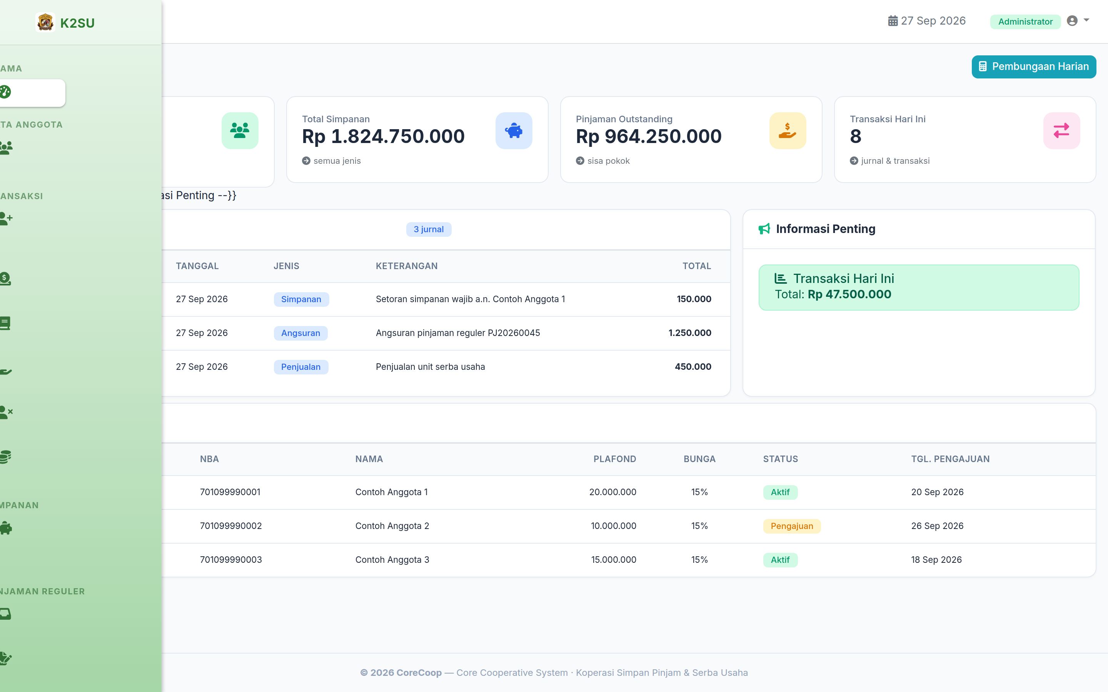Click the arrow icon beside 'semua jenis'
1108x692 pixels.
306,161
